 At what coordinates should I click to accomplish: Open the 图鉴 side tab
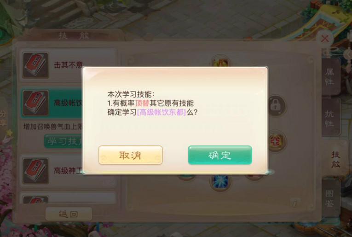(x=330, y=198)
